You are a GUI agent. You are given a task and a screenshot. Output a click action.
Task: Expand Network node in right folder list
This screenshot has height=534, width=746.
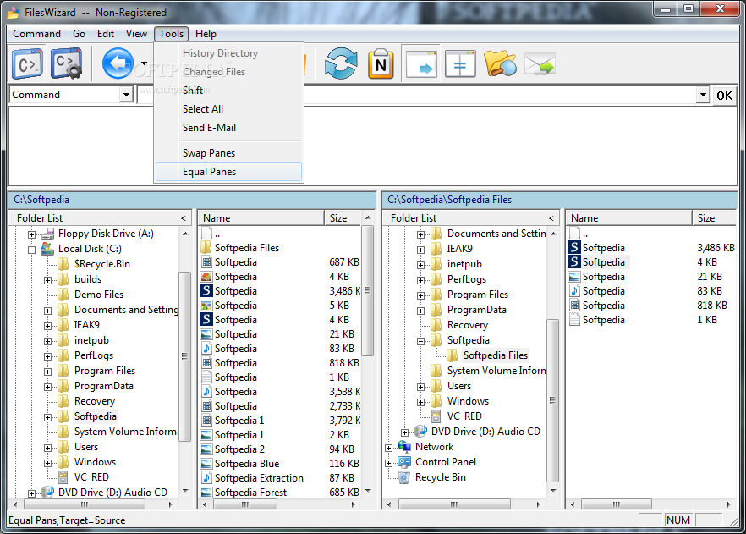(389, 448)
